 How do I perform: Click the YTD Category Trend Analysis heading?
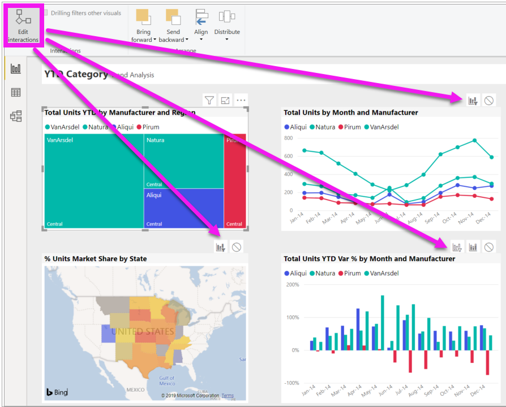point(99,74)
